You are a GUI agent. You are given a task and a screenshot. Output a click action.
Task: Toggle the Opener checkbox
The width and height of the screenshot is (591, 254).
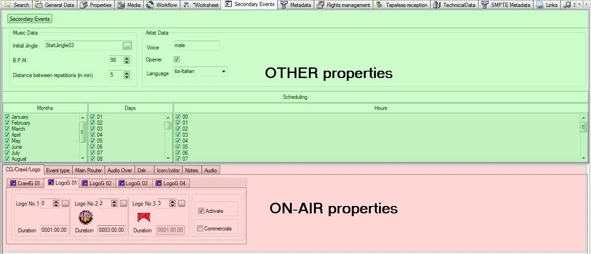(176, 60)
